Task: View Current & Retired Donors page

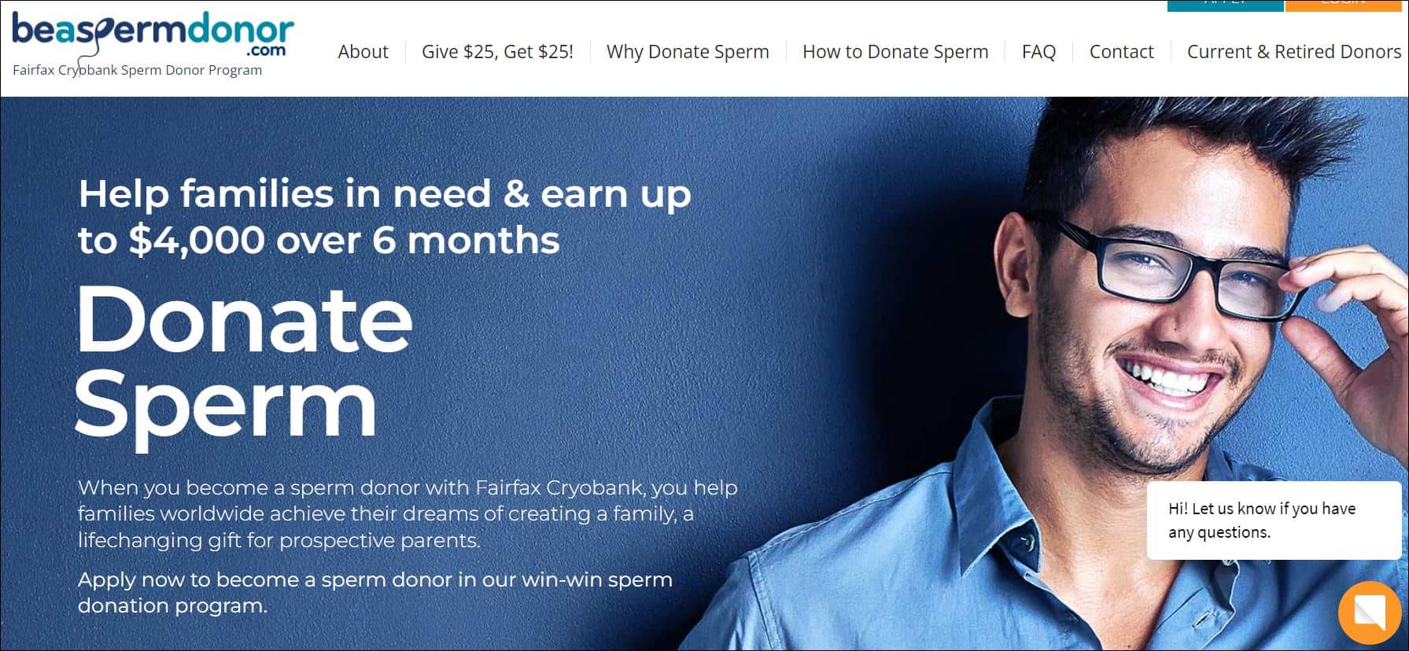Action: click(1294, 52)
